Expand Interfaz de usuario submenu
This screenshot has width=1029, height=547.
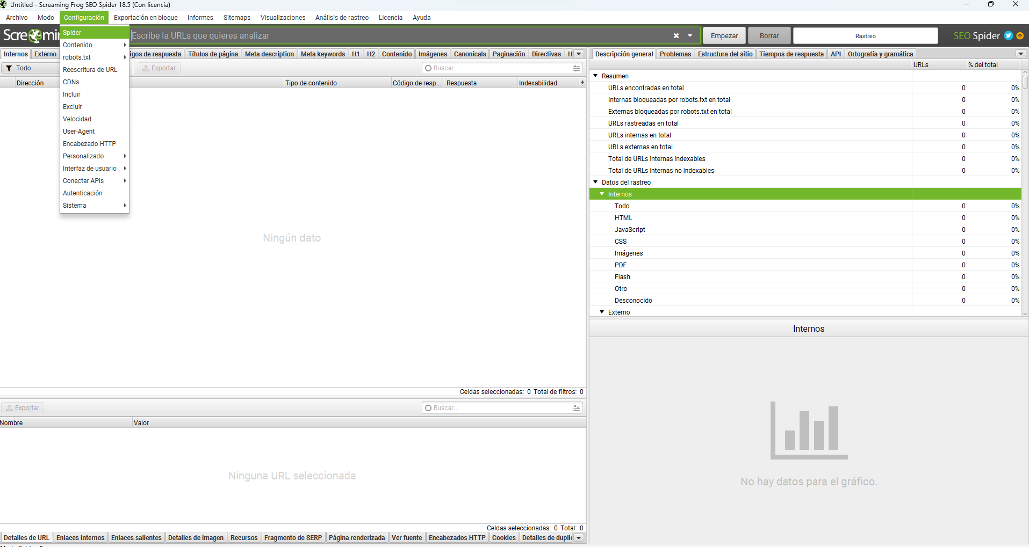95,169
